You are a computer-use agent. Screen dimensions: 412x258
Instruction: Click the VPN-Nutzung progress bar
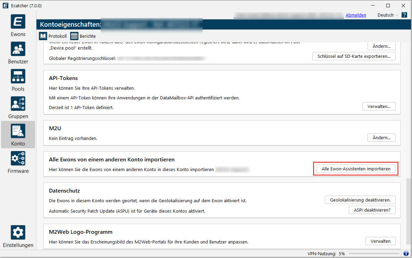[x=373, y=254]
